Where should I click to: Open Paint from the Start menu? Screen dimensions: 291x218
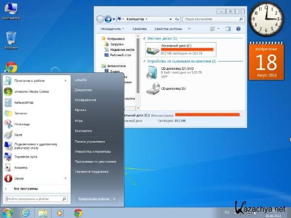(x=37, y=135)
